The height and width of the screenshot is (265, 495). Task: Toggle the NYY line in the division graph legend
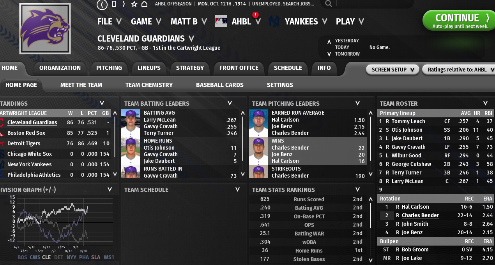tap(71, 257)
